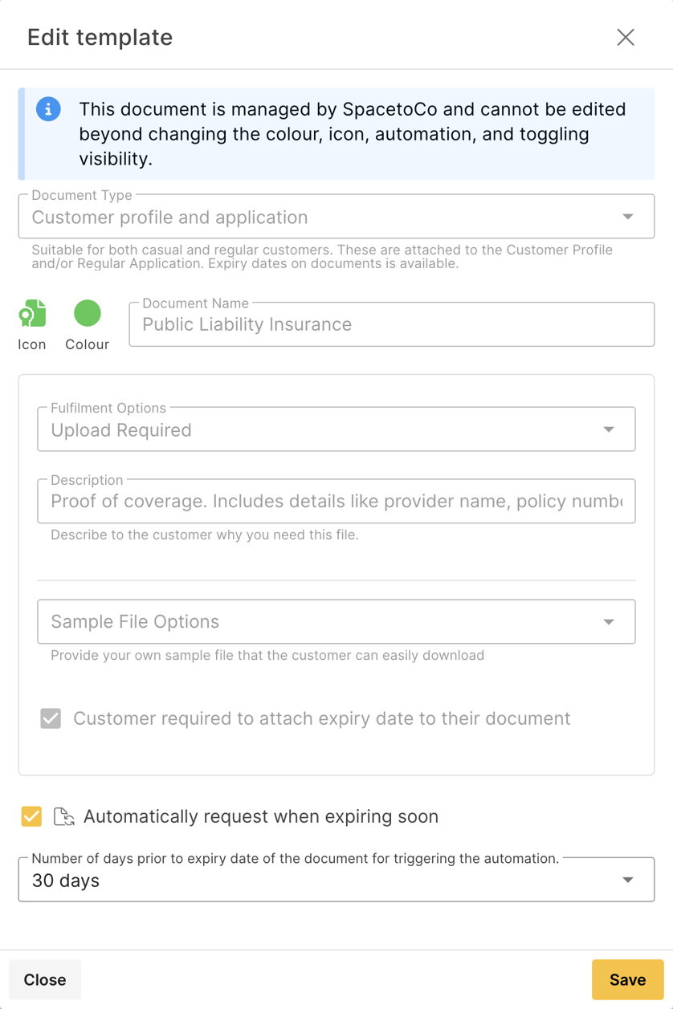Open the Sample File Options dropdown
The height and width of the screenshot is (1009, 673).
coord(337,621)
